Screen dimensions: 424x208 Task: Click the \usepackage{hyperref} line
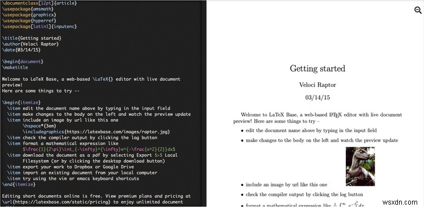[29, 20]
